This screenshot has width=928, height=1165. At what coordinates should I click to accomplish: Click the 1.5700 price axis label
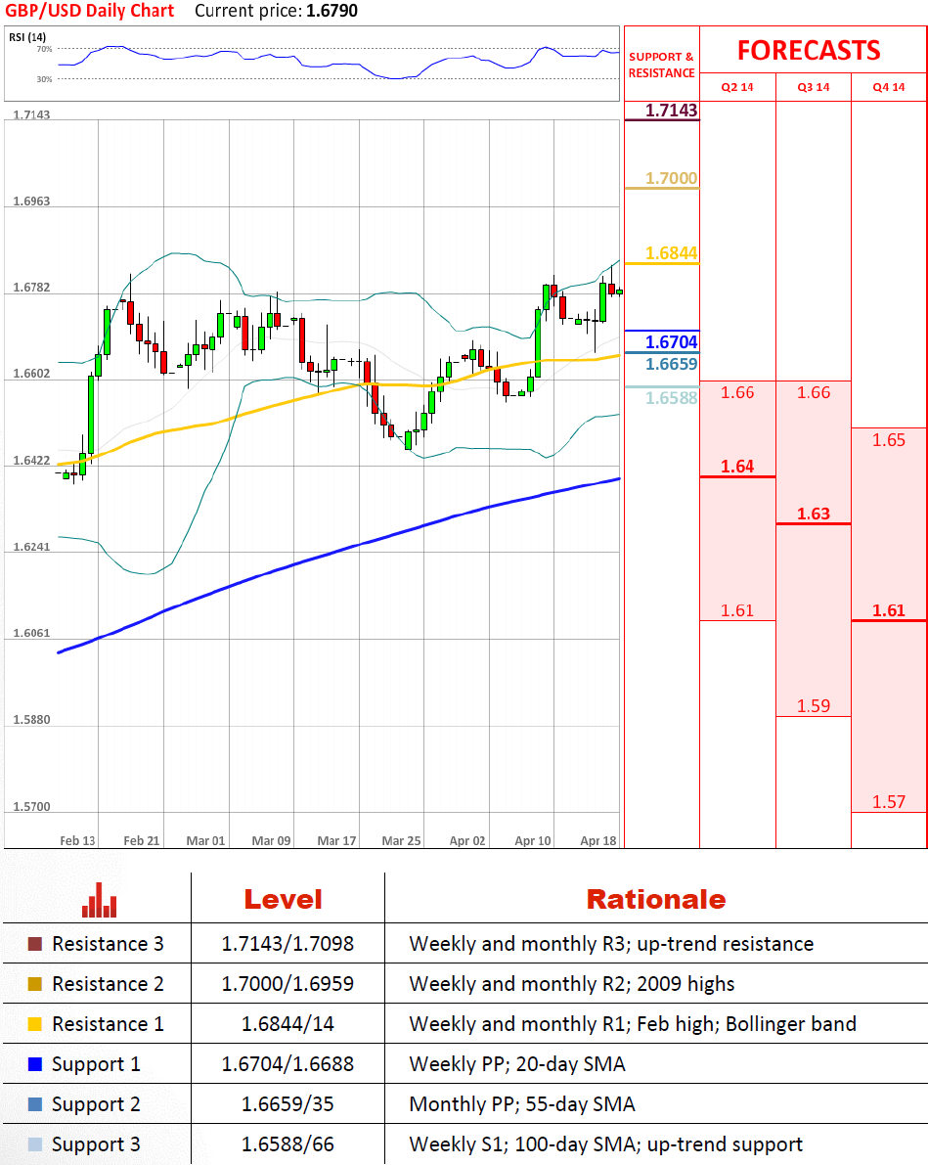coord(31,806)
